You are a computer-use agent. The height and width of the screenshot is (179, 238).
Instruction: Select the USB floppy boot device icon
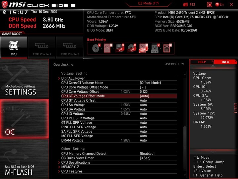[120, 48]
